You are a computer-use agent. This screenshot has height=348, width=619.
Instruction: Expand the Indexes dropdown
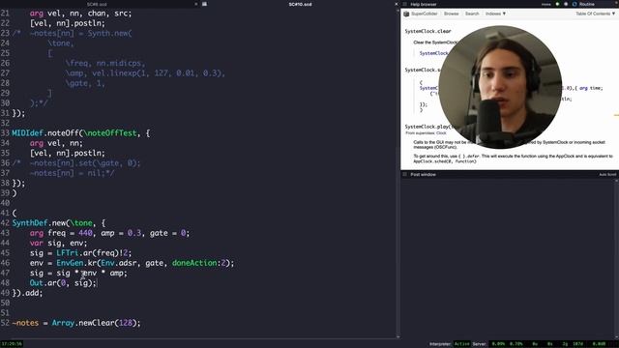click(x=495, y=14)
